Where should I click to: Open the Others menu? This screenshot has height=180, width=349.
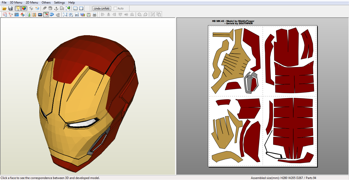pyautogui.click(x=46, y=3)
